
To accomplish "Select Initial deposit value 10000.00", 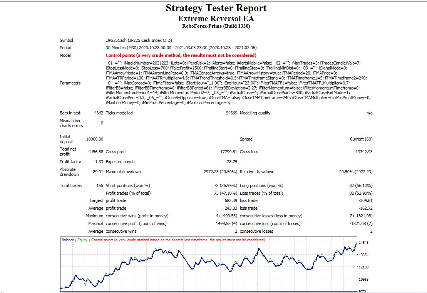I will (95, 139).
